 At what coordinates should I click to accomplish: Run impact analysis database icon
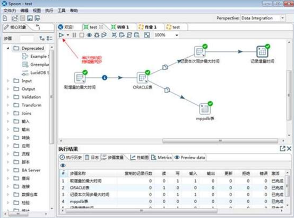122,35
